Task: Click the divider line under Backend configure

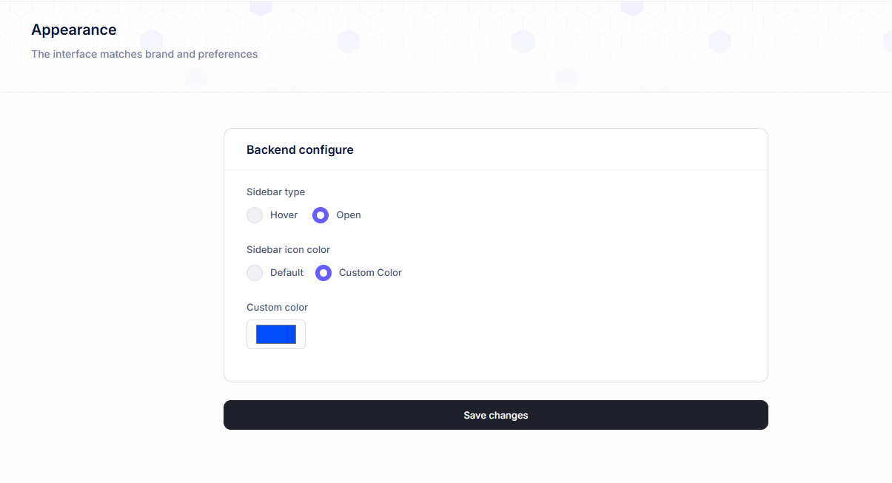Action: point(496,170)
